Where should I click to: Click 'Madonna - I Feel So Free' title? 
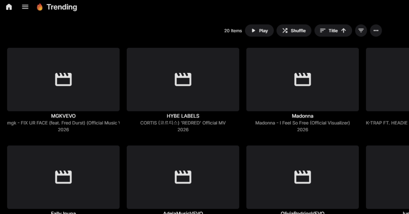click(303, 123)
